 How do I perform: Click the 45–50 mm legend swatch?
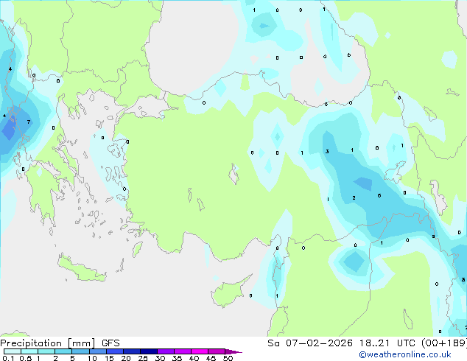[217, 351]
